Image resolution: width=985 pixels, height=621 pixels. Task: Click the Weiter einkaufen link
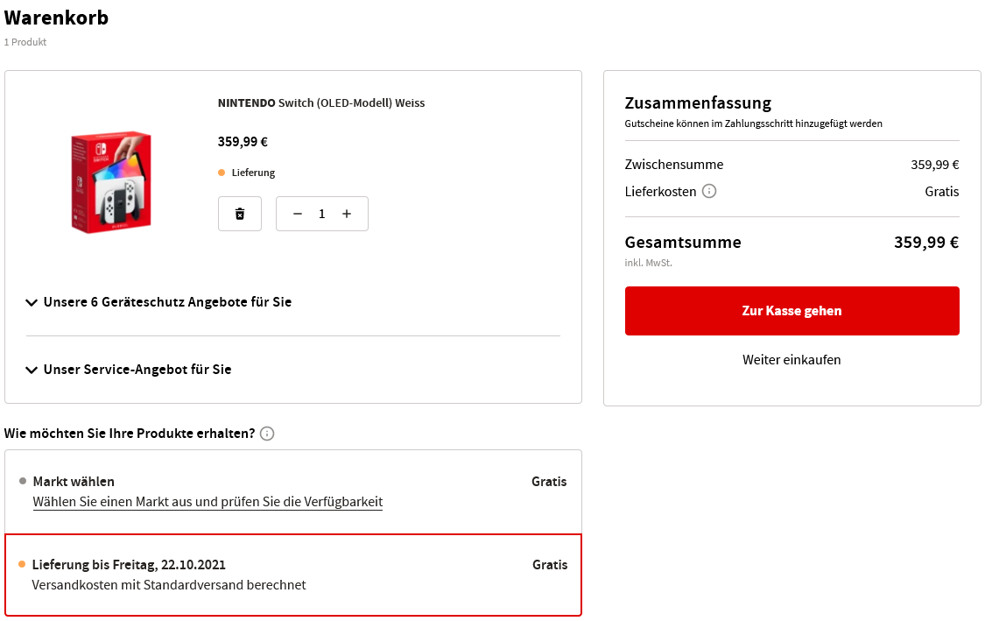[x=792, y=360]
